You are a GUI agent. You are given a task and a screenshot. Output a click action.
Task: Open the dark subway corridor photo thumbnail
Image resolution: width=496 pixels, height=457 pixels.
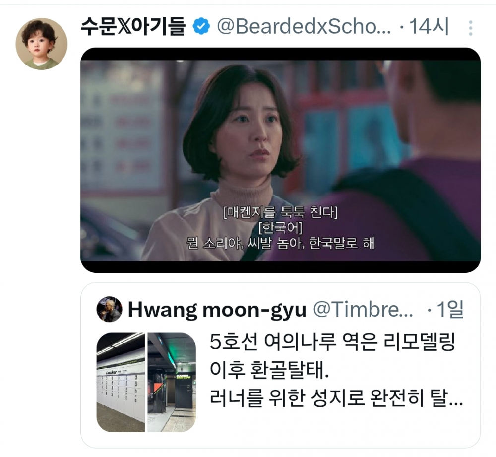[x=172, y=382]
